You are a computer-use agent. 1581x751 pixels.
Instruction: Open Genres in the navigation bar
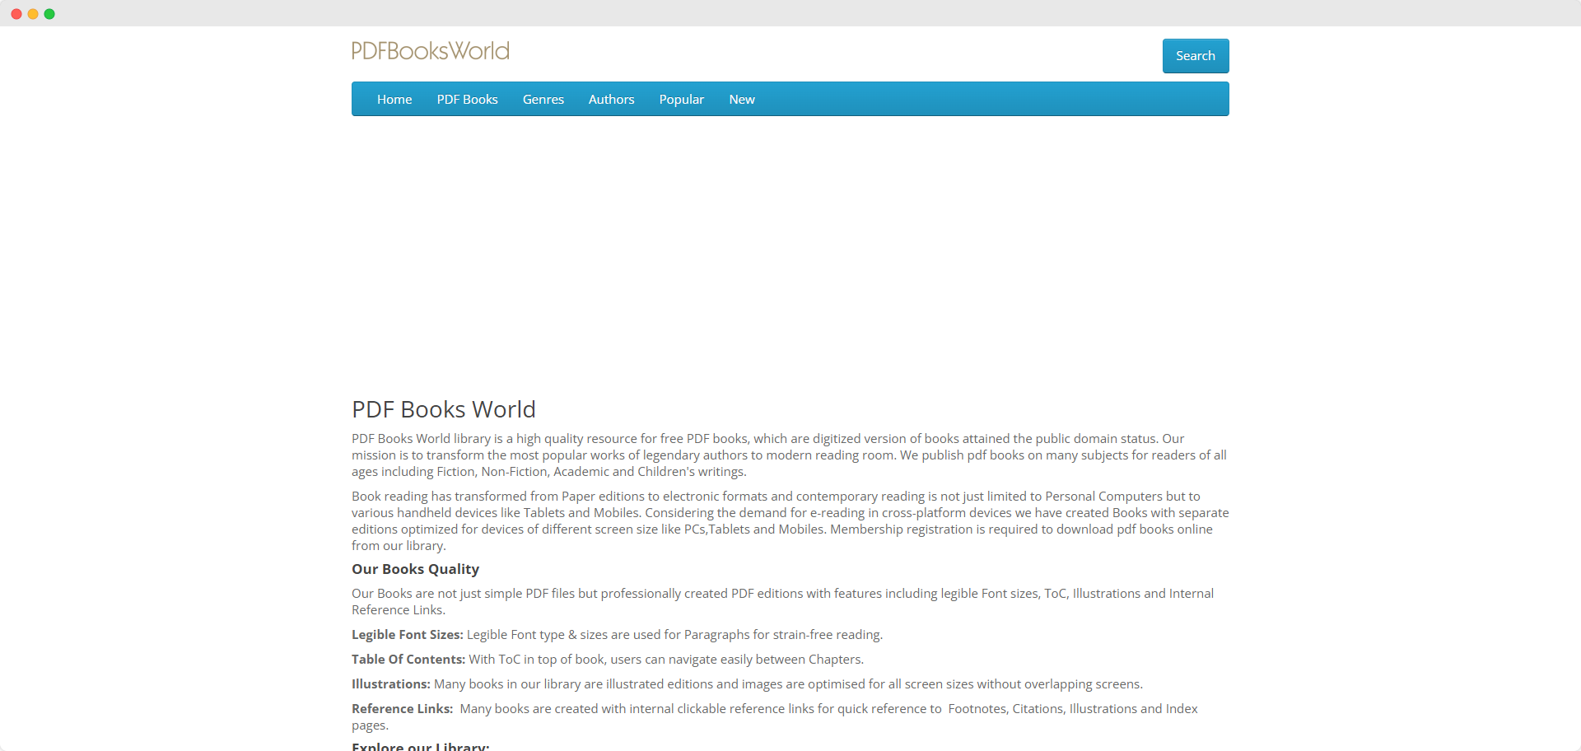coord(543,100)
